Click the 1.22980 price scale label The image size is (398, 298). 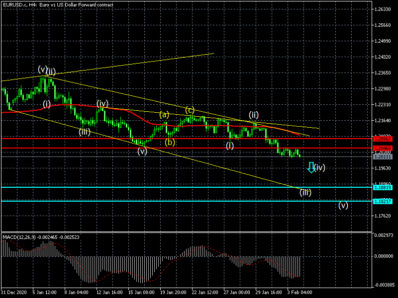click(383, 89)
